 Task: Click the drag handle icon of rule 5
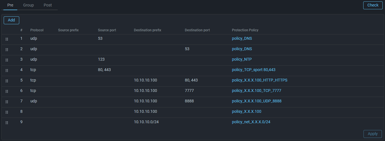[7, 81]
